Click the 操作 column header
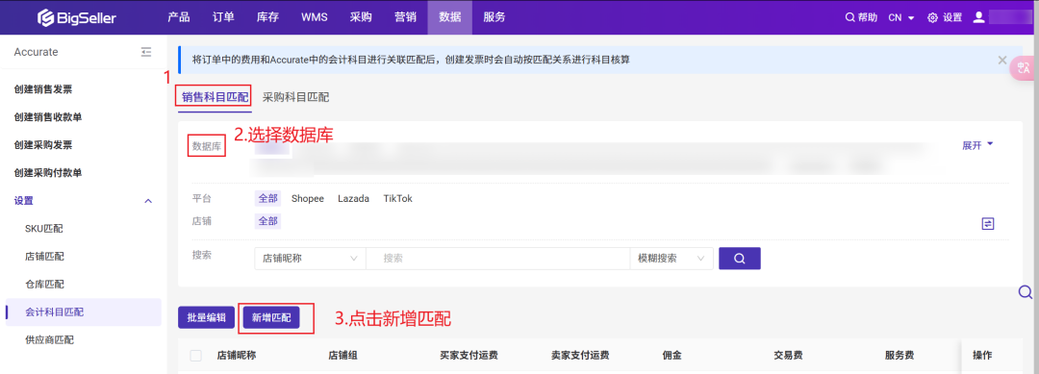The image size is (1039, 374). (x=982, y=356)
